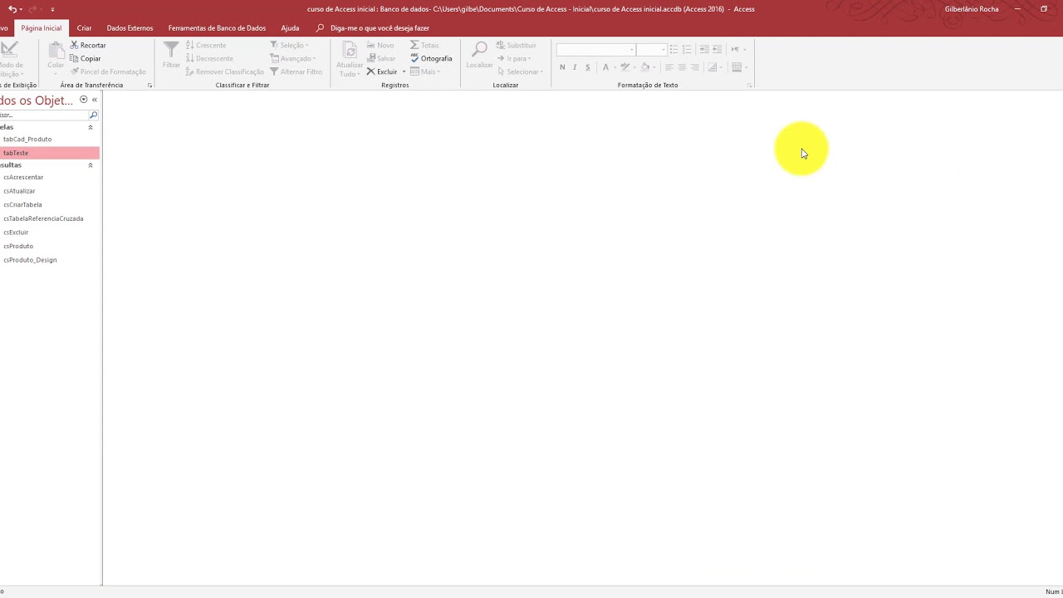1063x598 pixels.
Task: Select the Pincel de Formatação tool
Action: pyautogui.click(x=108, y=71)
